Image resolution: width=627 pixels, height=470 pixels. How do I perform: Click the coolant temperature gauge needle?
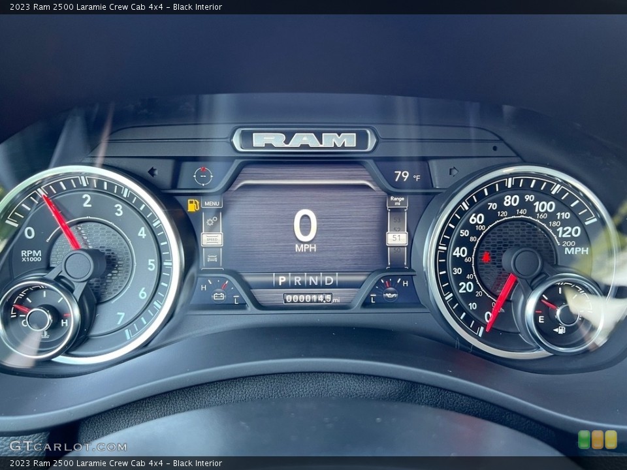(x=22, y=309)
